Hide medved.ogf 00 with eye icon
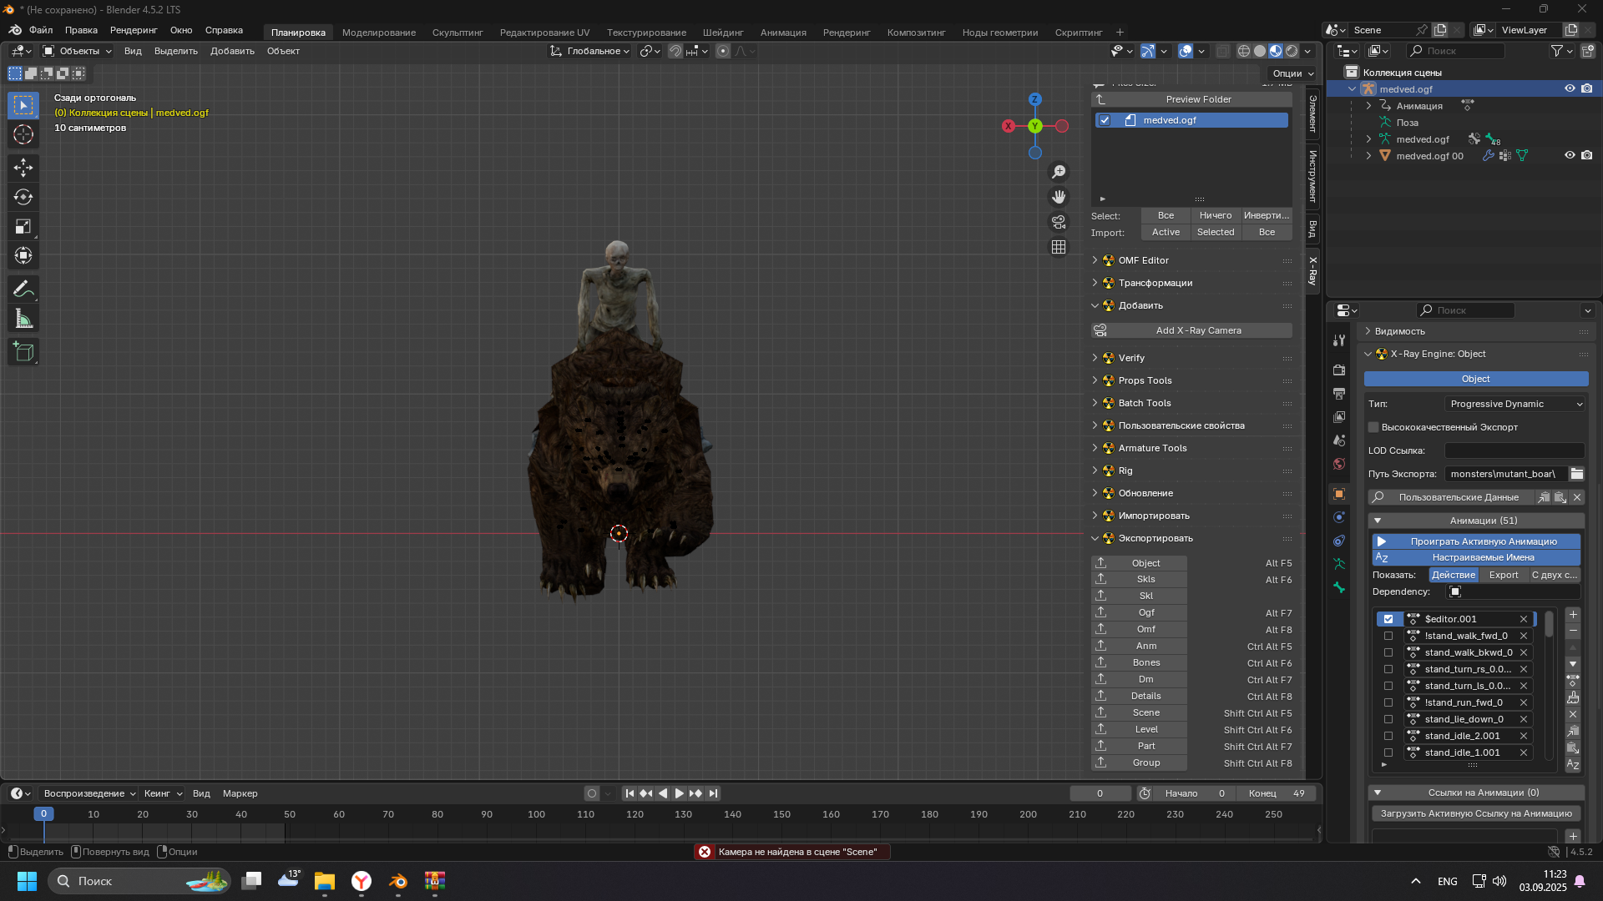This screenshot has width=1603, height=901. click(1570, 155)
